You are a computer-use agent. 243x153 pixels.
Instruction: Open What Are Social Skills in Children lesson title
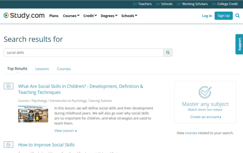tap(80, 89)
